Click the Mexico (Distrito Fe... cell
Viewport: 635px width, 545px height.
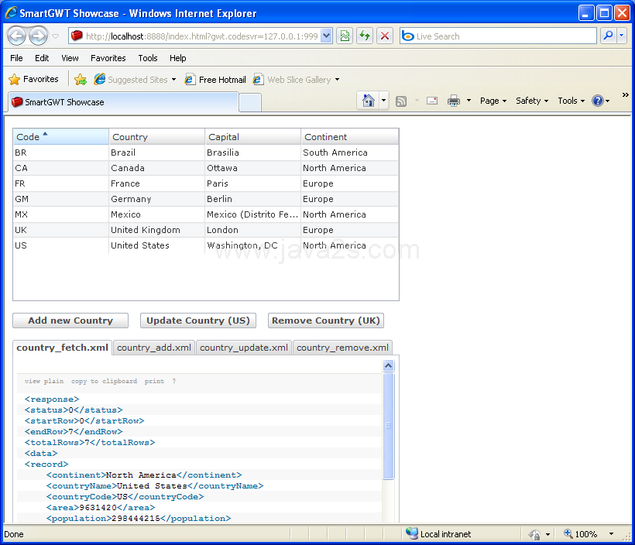coord(252,214)
